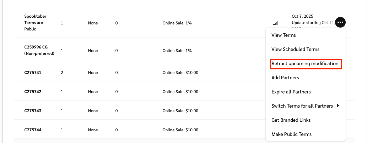Open Get Branded Links
The width and height of the screenshot is (367, 143).
[291, 120]
